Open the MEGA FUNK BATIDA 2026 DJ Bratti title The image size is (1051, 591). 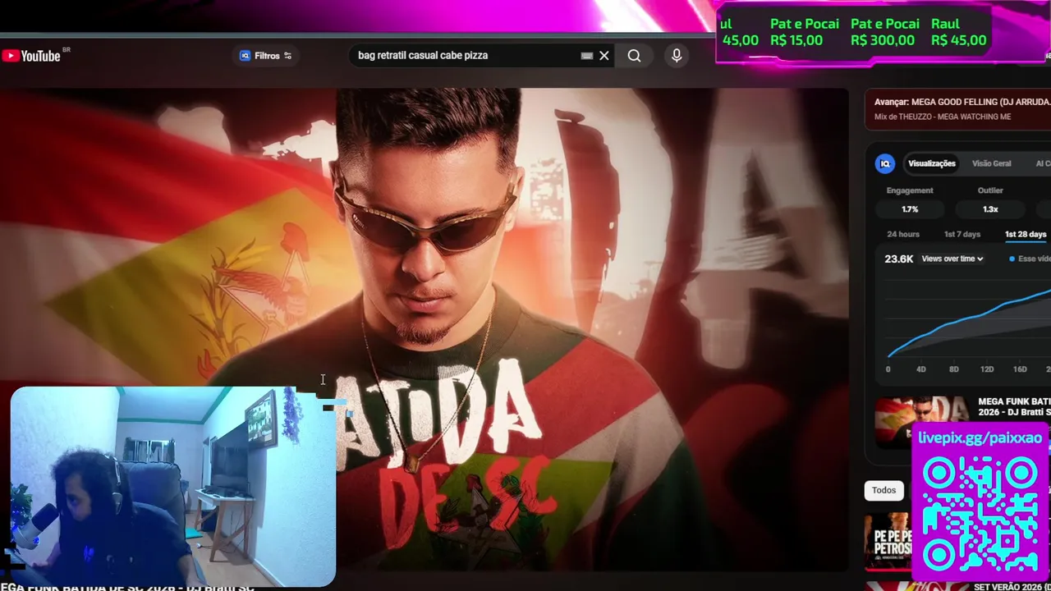click(x=1014, y=406)
